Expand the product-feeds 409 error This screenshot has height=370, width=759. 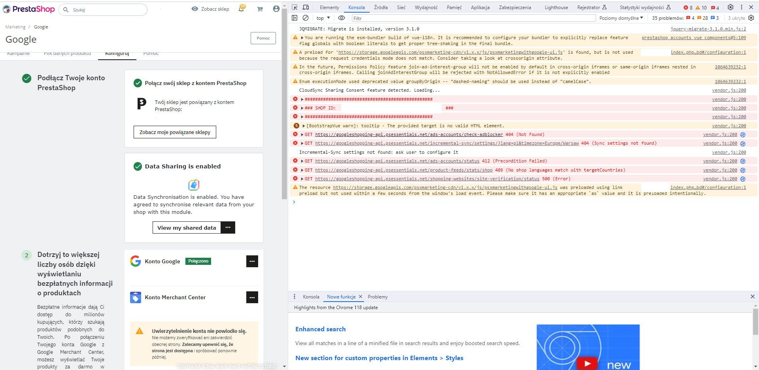coord(302,170)
